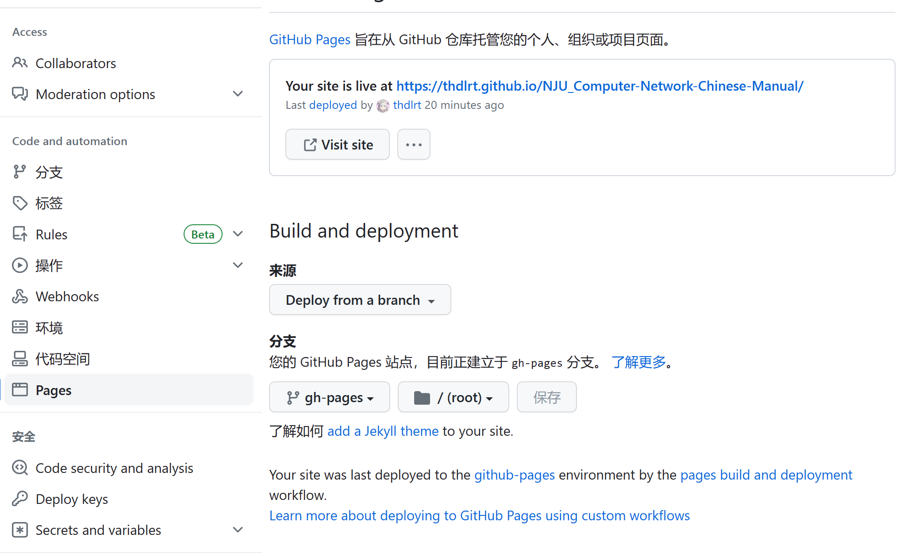This screenshot has width=911, height=557.
Task: Click the codespaces icon beside 代码空间
Action: (20, 359)
